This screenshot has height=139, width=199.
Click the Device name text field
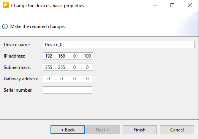[119, 45]
